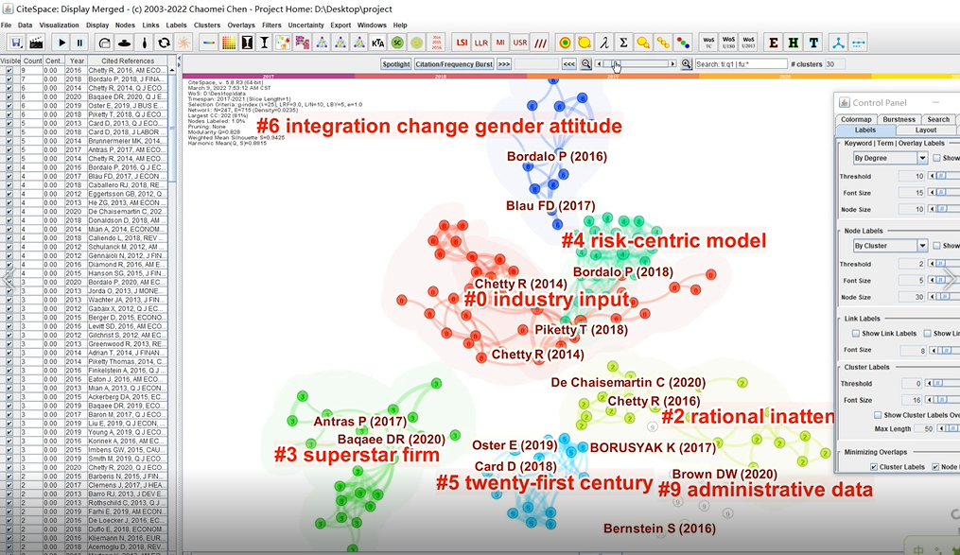Click the LSI cluster labeling icon
Viewport: 960px width, 555px height.
462,43
